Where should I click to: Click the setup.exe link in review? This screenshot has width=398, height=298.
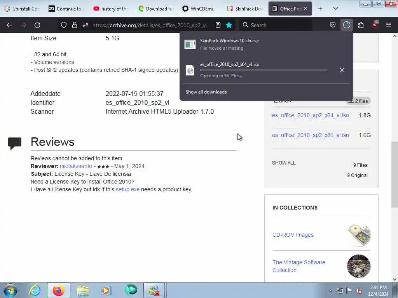(x=127, y=189)
